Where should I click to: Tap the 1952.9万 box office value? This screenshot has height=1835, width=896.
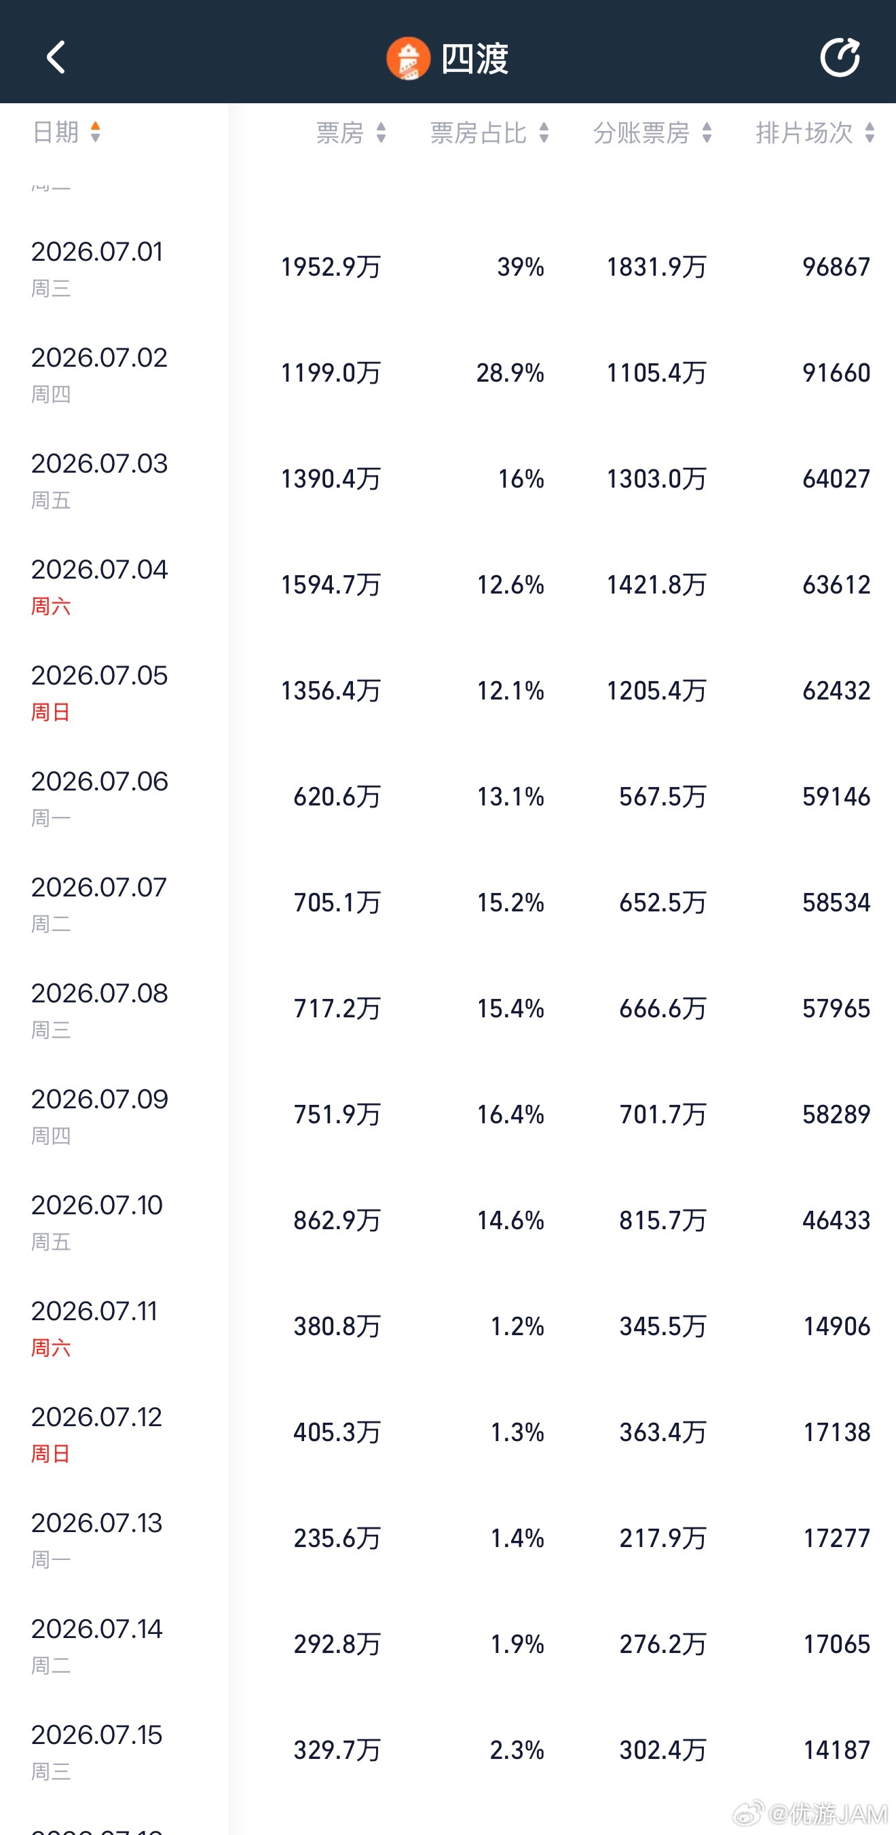click(331, 267)
